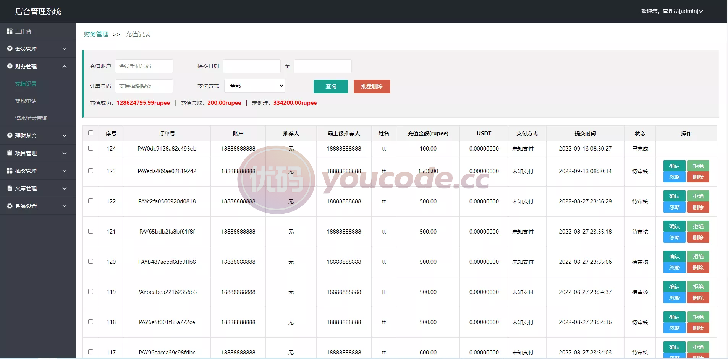The width and height of the screenshot is (728, 359).
Task: Click the 批量删除 bulk delete button
Action: [x=372, y=86]
